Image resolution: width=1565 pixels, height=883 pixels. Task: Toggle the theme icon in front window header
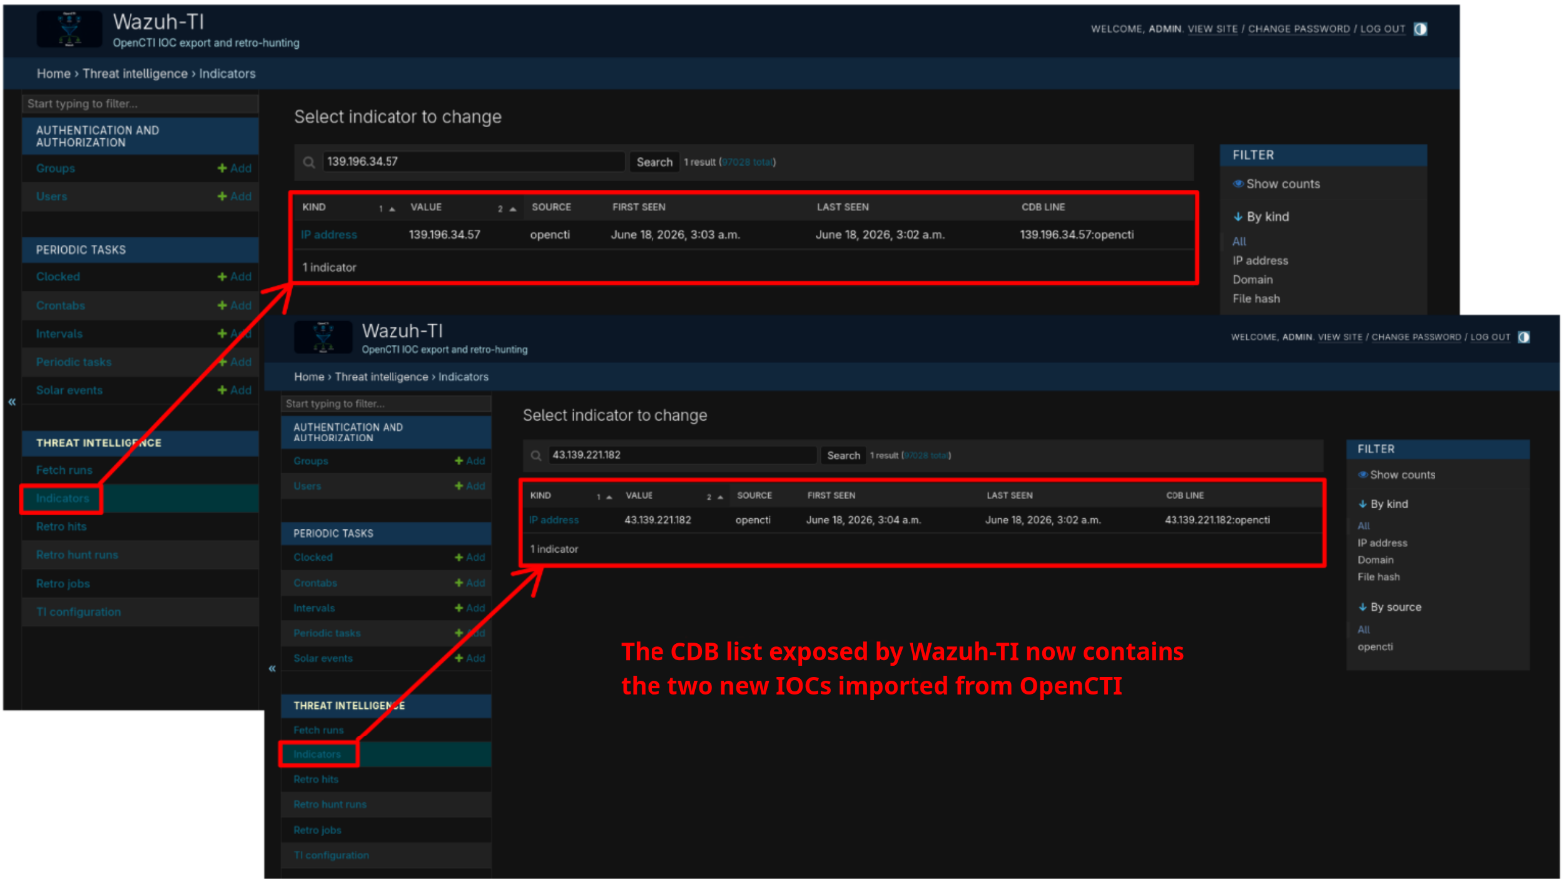(x=1523, y=337)
